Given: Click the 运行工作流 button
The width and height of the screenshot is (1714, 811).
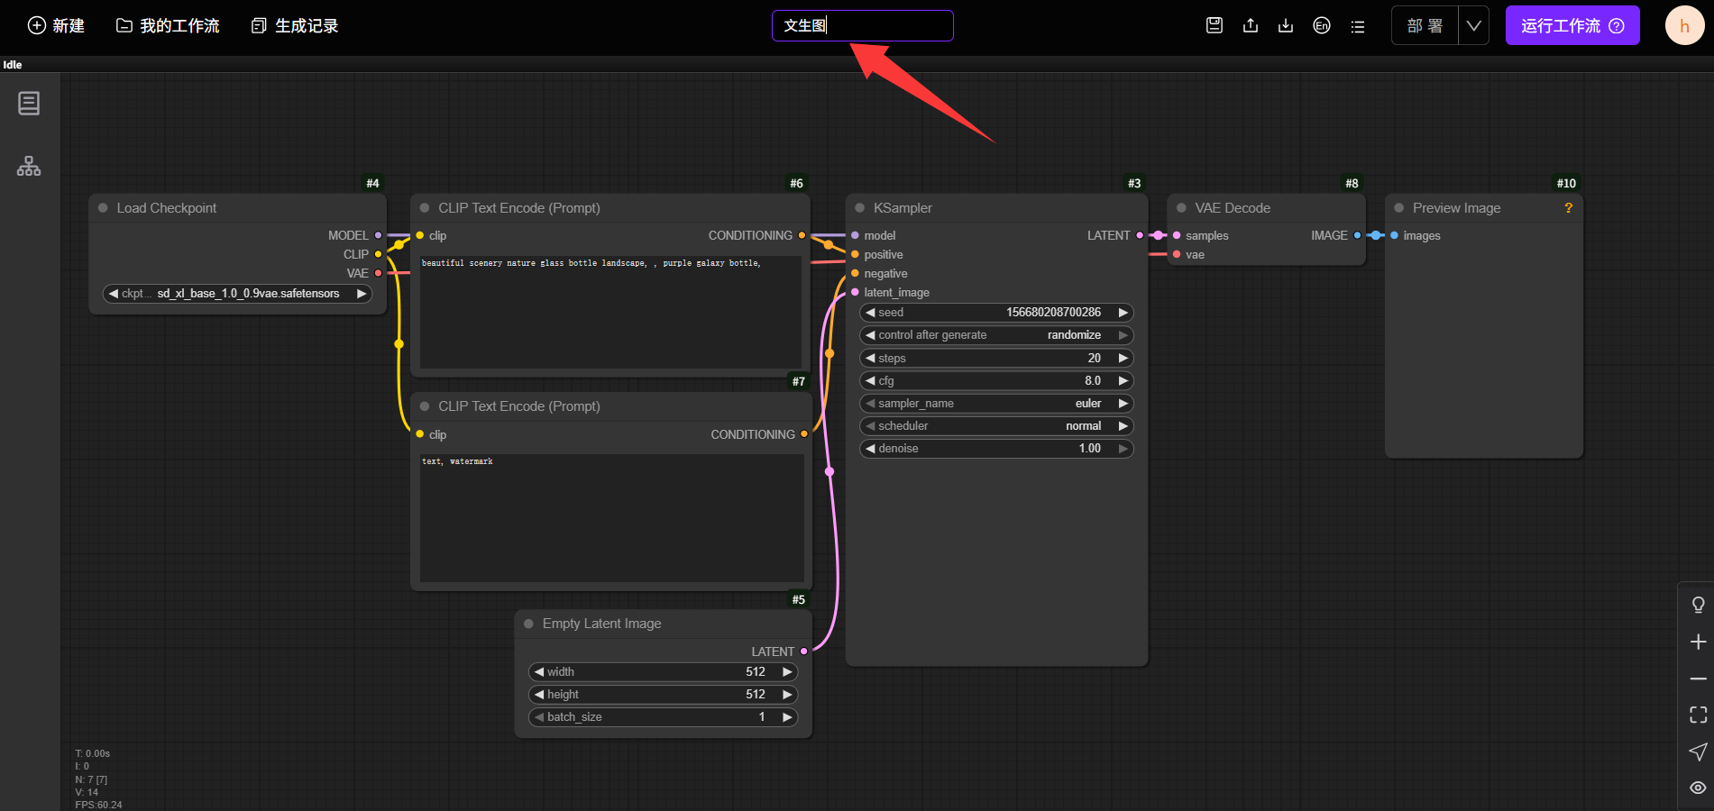Looking at the screenshot, I should pyautogui.click(x=1572, y=25).
